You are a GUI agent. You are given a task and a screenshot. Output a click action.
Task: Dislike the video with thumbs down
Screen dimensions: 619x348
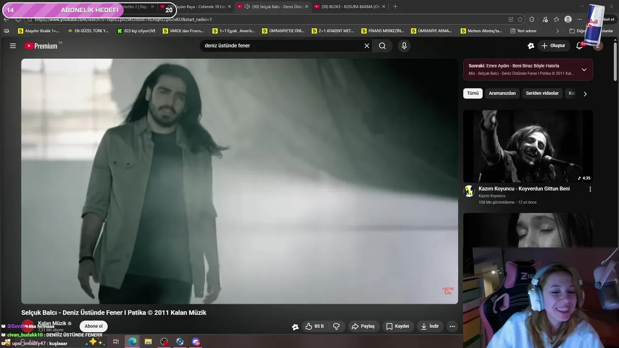click(337, 326)
